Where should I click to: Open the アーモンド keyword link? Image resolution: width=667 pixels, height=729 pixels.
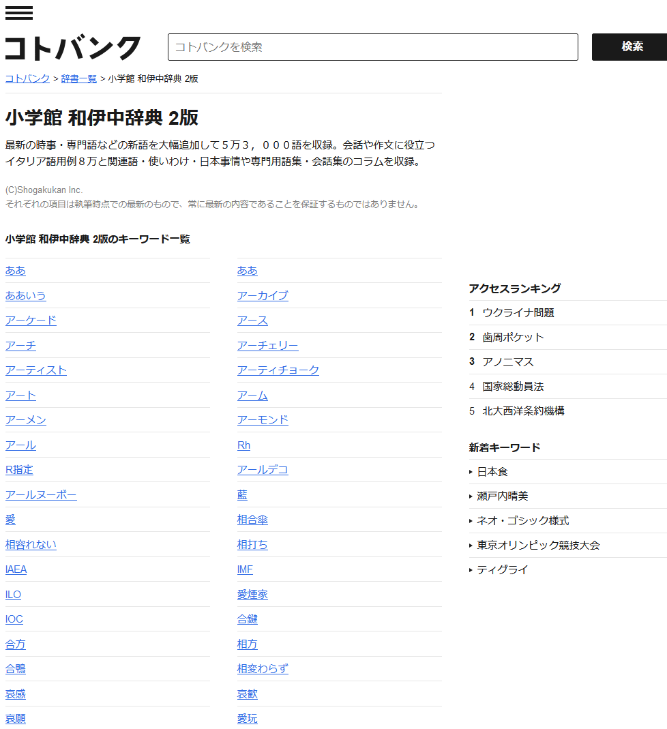[x=263, y=420]
